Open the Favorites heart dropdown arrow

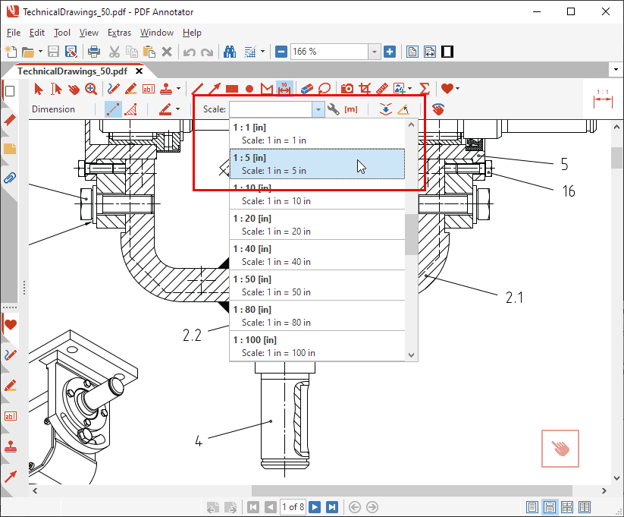pos(457,89)
